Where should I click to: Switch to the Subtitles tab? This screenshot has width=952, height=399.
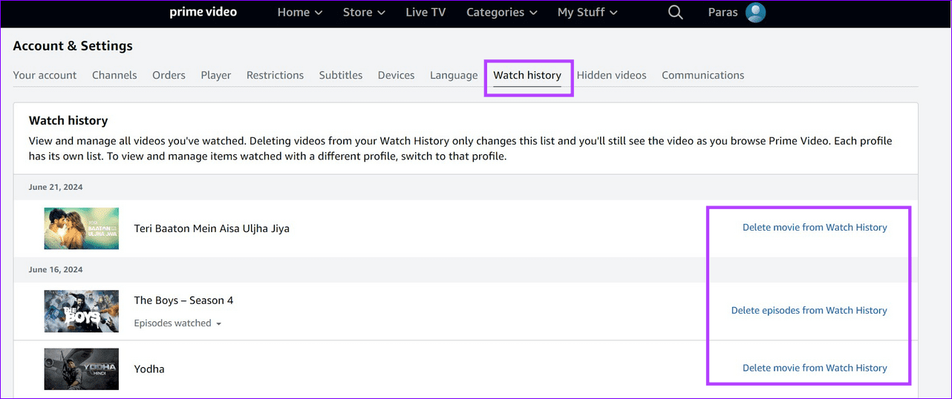(341, 75)
